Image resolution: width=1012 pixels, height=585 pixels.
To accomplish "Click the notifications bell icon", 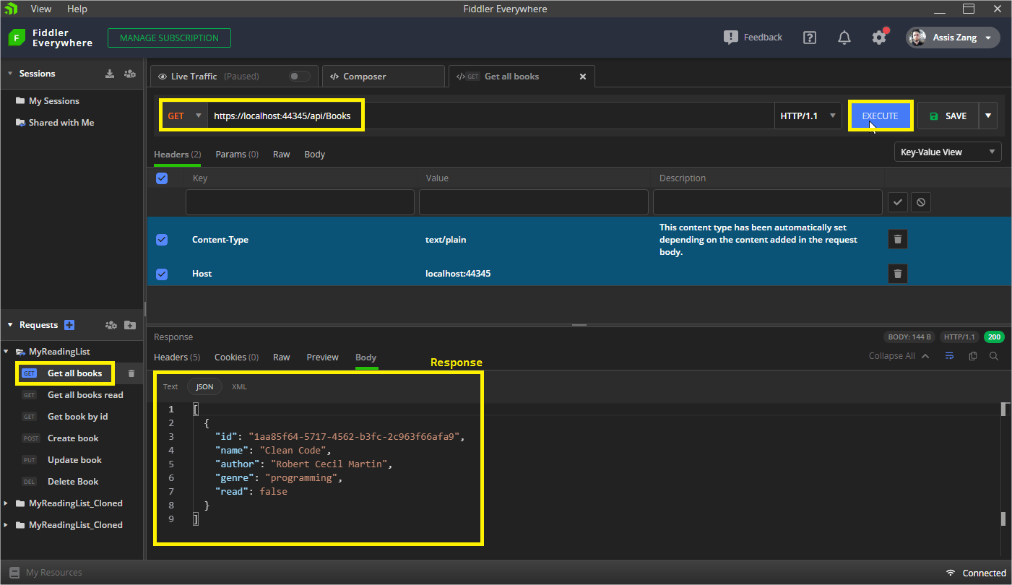I will [x=844, y=38].
